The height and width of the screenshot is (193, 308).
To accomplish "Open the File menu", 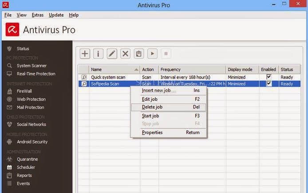I will coord(8,15).
